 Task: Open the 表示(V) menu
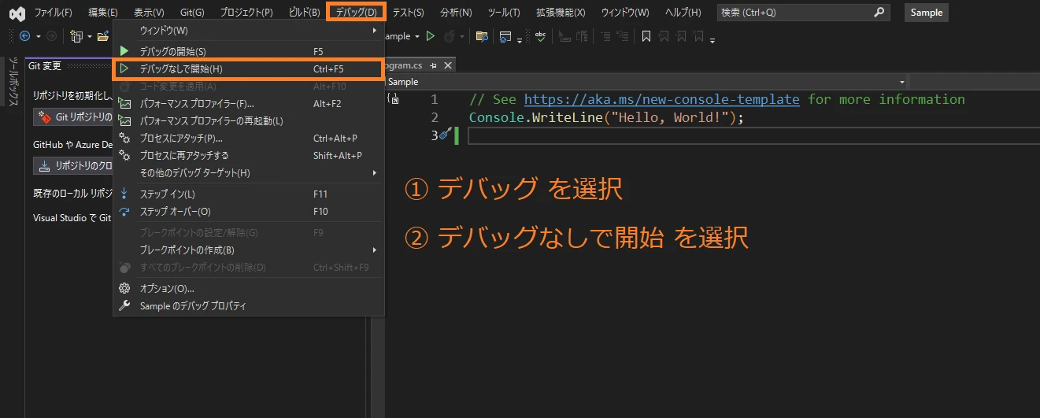(149, 13)
